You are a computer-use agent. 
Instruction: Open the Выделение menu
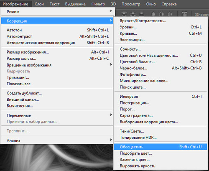click(75, 4)
